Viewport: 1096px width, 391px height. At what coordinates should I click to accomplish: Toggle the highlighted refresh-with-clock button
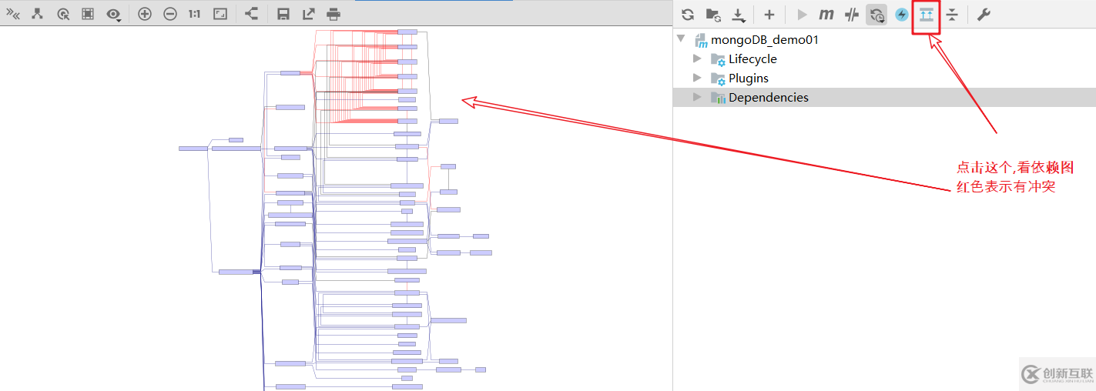click(x=876, y=15)
